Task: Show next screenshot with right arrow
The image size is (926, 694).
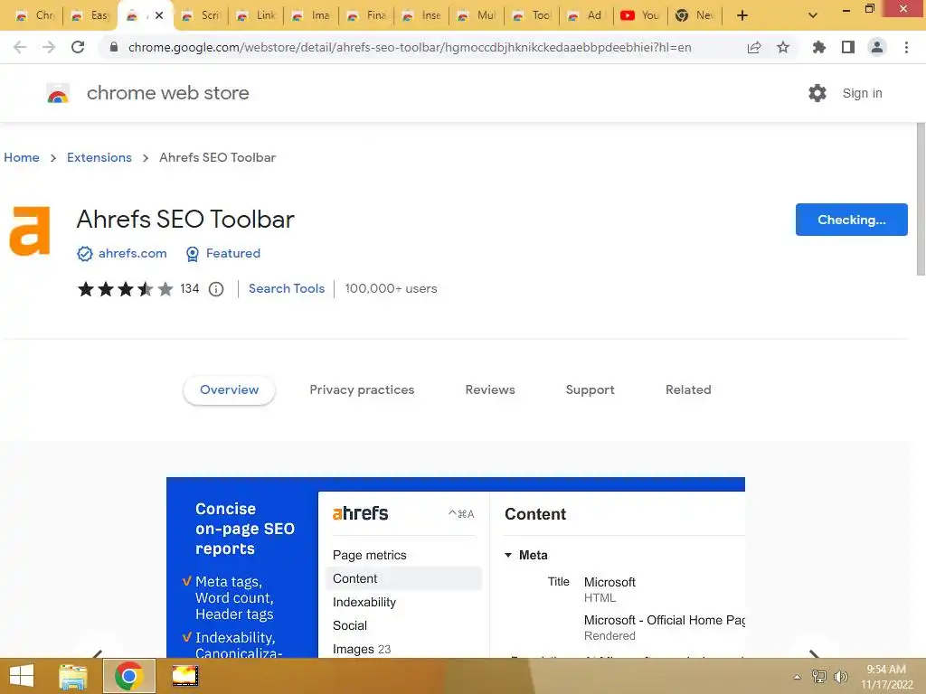Action: pyautogui.click(x=815, y=652)
